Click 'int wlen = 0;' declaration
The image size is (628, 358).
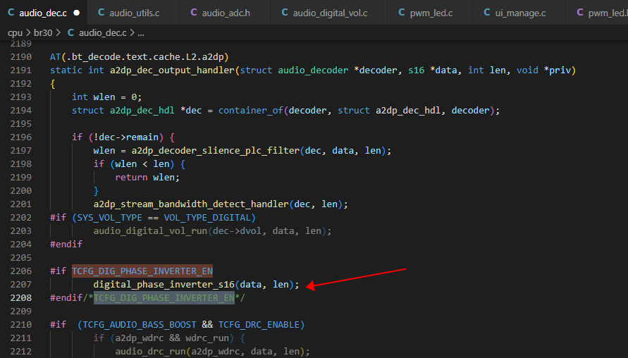pos(106,97)
